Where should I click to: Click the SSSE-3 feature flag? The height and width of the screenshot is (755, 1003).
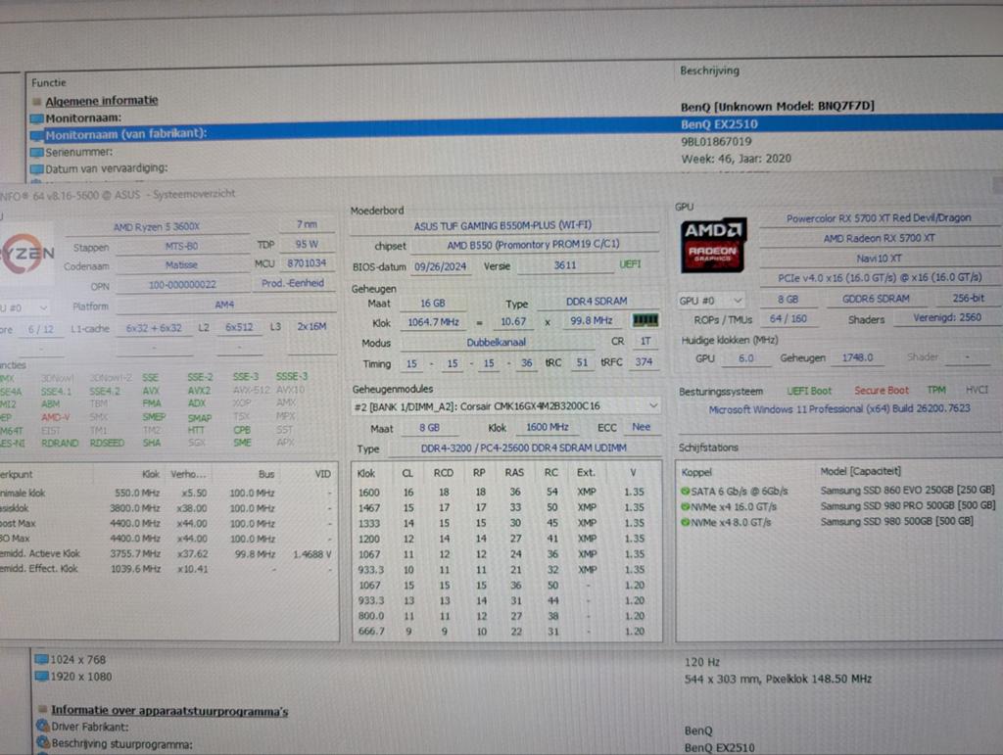click(x=292, y=377)
